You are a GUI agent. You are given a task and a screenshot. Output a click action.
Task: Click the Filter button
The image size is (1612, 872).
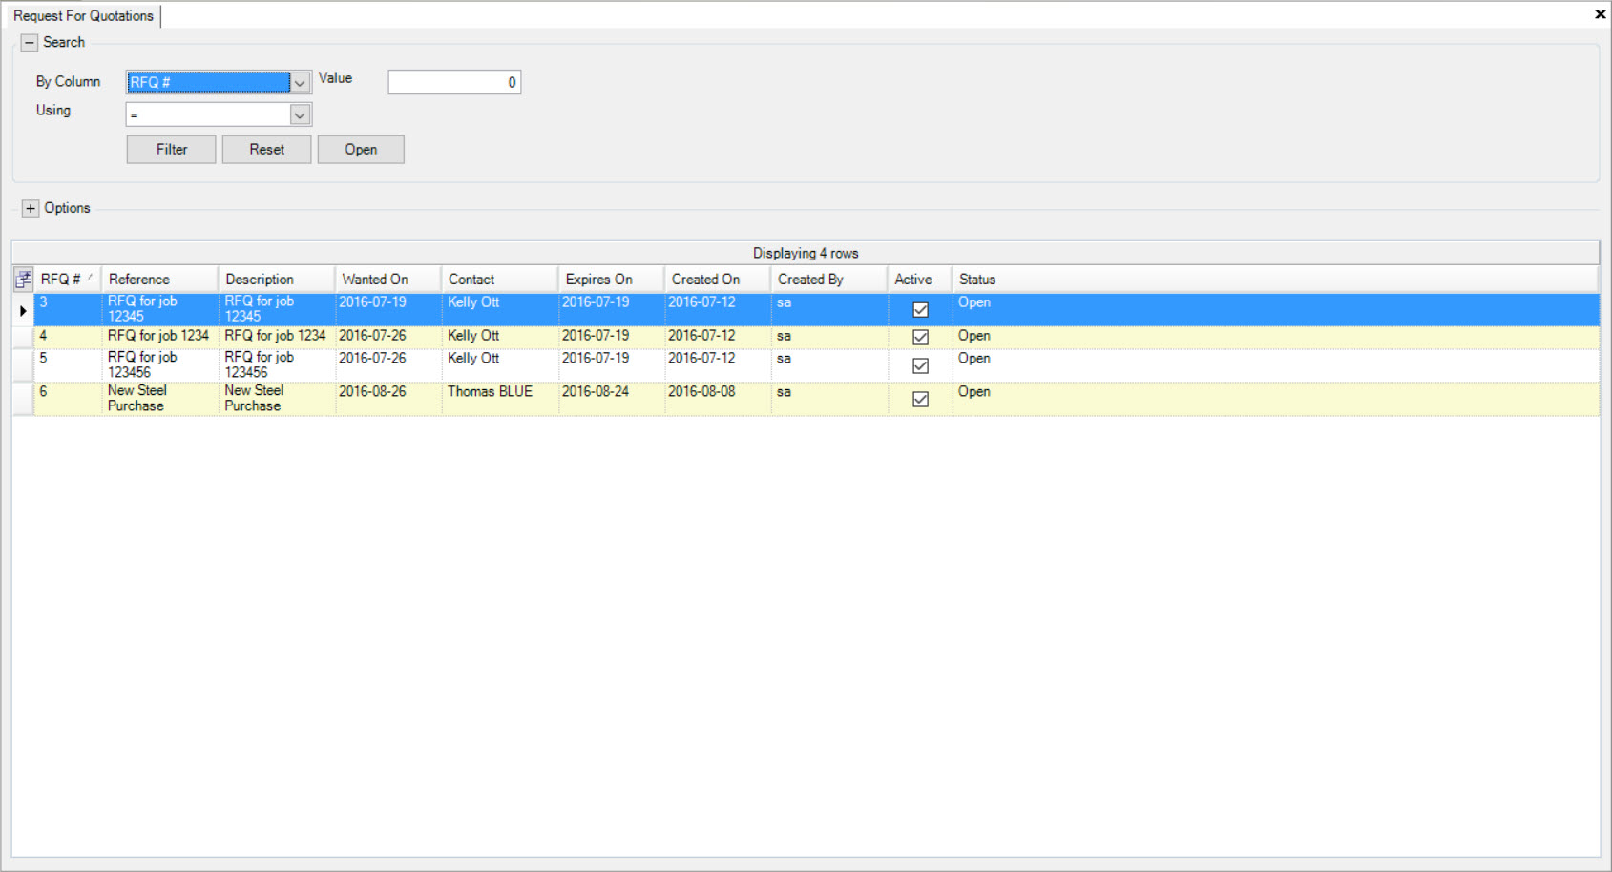pyautogui.click(x=171, y=149)
